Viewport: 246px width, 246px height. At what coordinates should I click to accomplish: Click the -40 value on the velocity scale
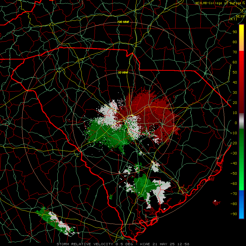(234, 163)
